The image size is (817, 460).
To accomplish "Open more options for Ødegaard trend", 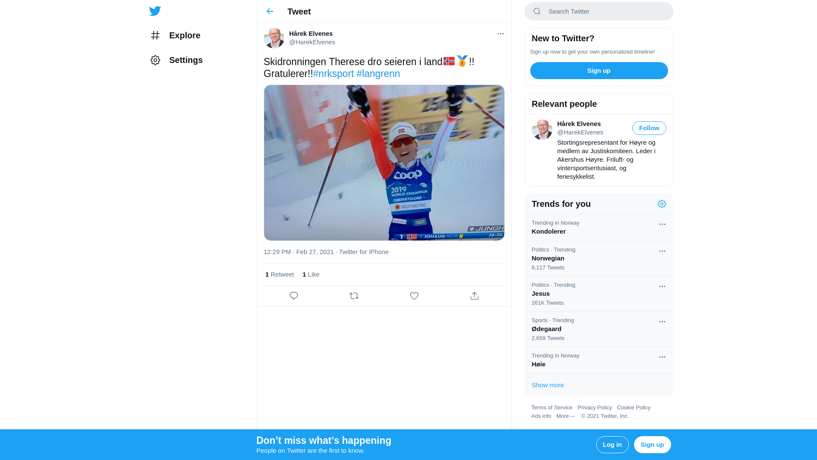I will [x=662, y=322].
